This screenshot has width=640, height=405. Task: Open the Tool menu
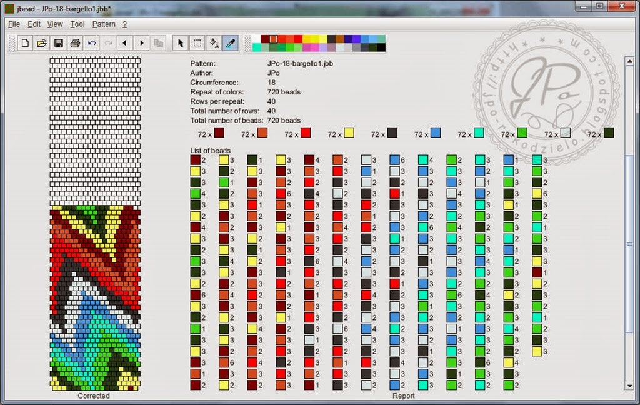77,24
